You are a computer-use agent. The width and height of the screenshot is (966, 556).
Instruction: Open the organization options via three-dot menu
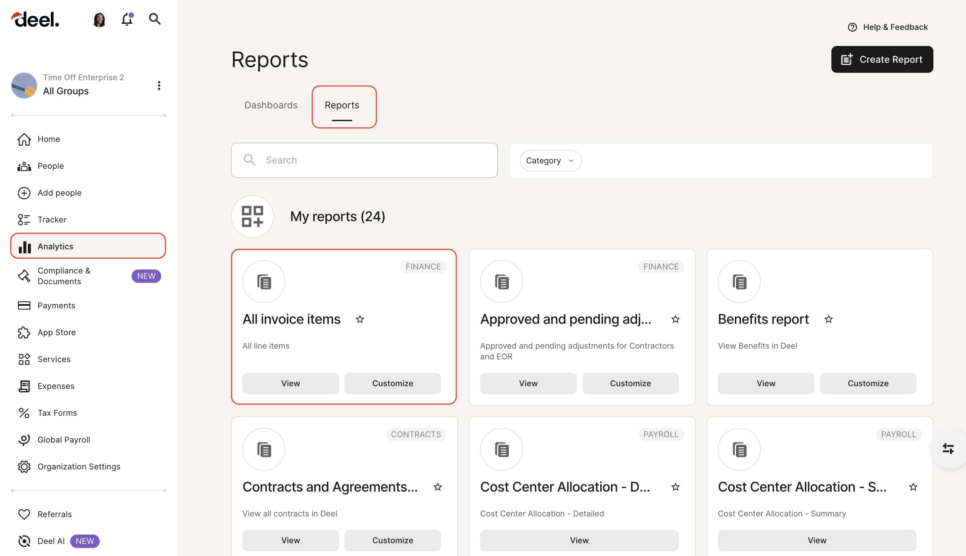pos(159,85)
